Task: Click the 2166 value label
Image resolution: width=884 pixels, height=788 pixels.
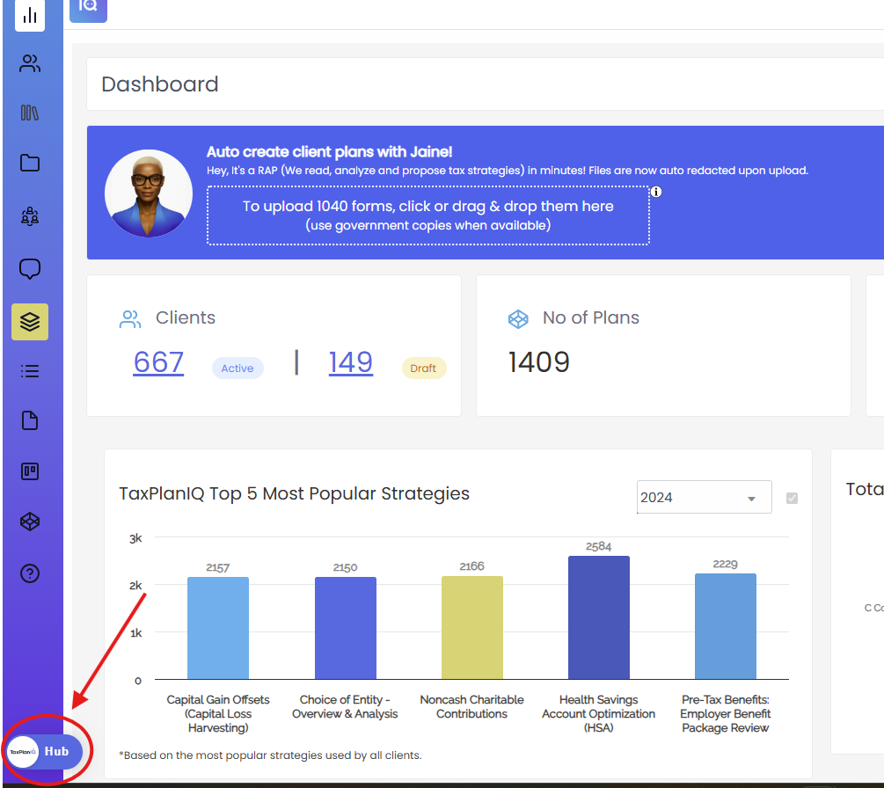Action: pos(471,565)
